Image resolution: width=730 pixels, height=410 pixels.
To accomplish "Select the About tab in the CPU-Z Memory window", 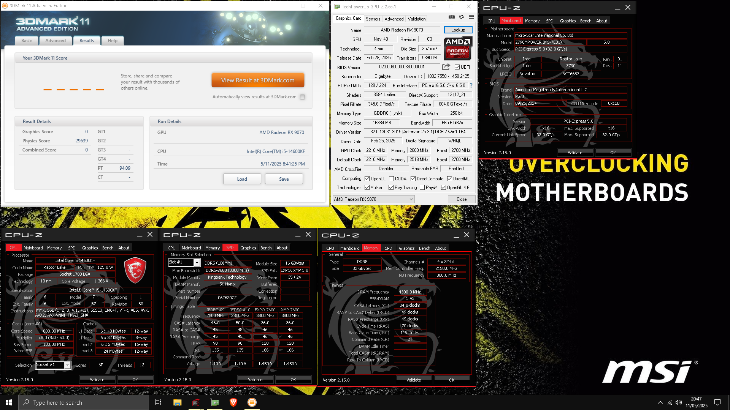I will (440, 248).
